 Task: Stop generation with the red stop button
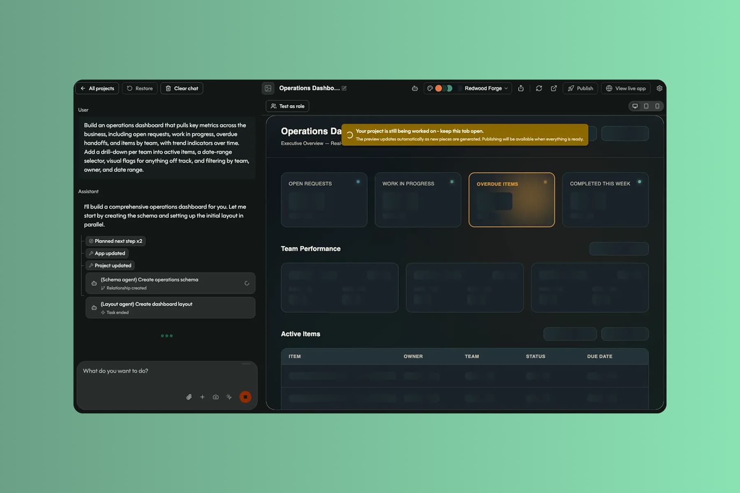pos(245,397)
